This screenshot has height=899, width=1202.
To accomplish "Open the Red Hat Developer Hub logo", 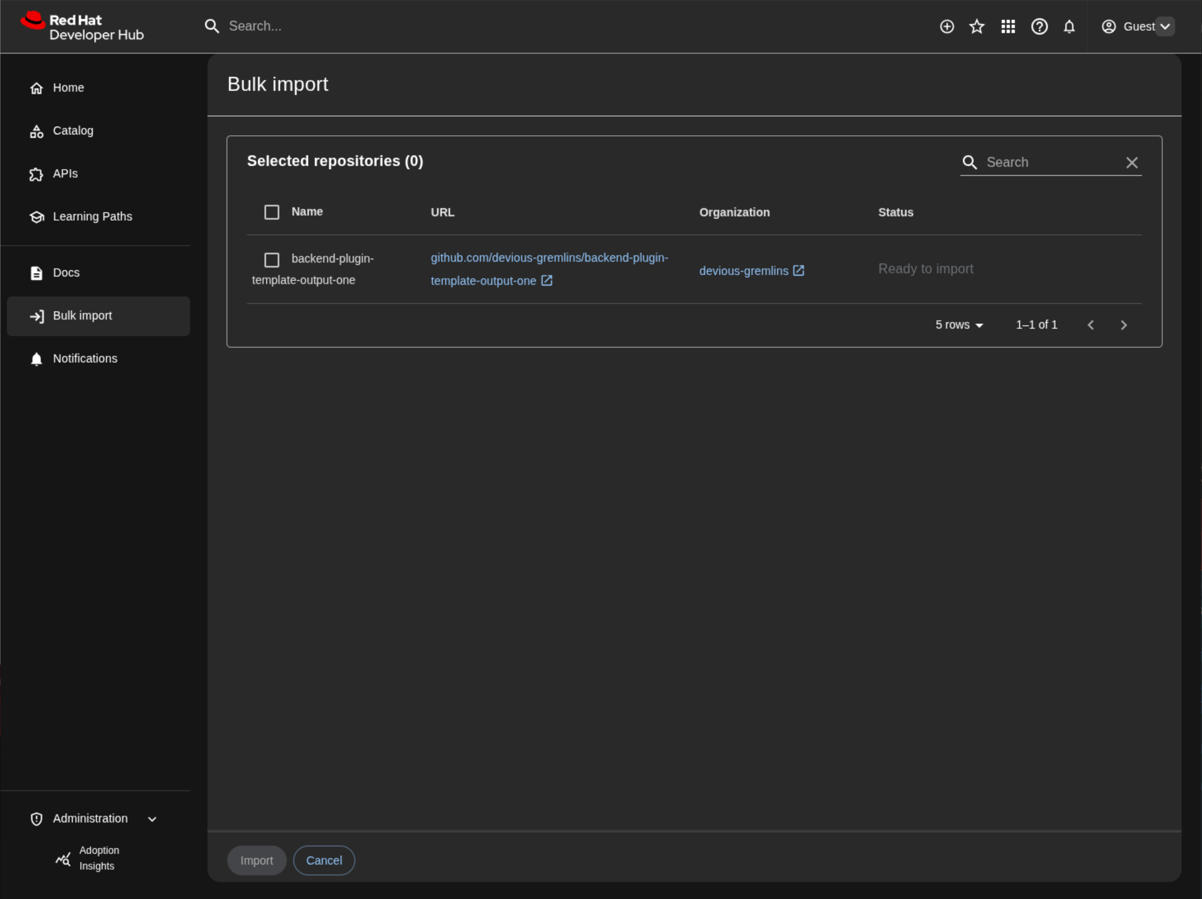I will [83, 26].
